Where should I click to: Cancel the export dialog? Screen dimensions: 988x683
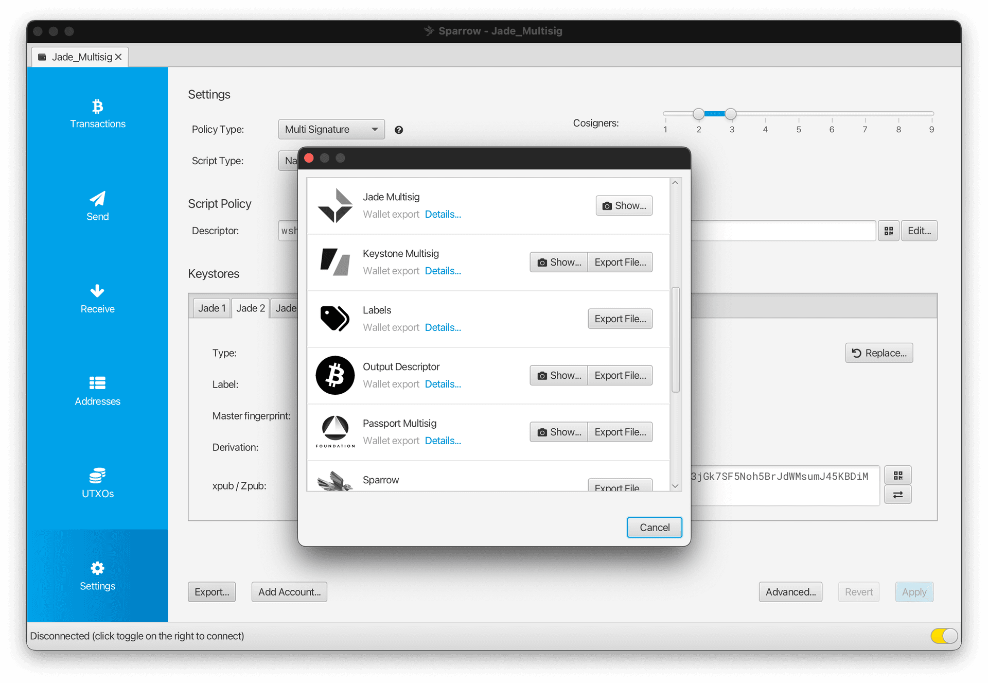click(655, 528)
